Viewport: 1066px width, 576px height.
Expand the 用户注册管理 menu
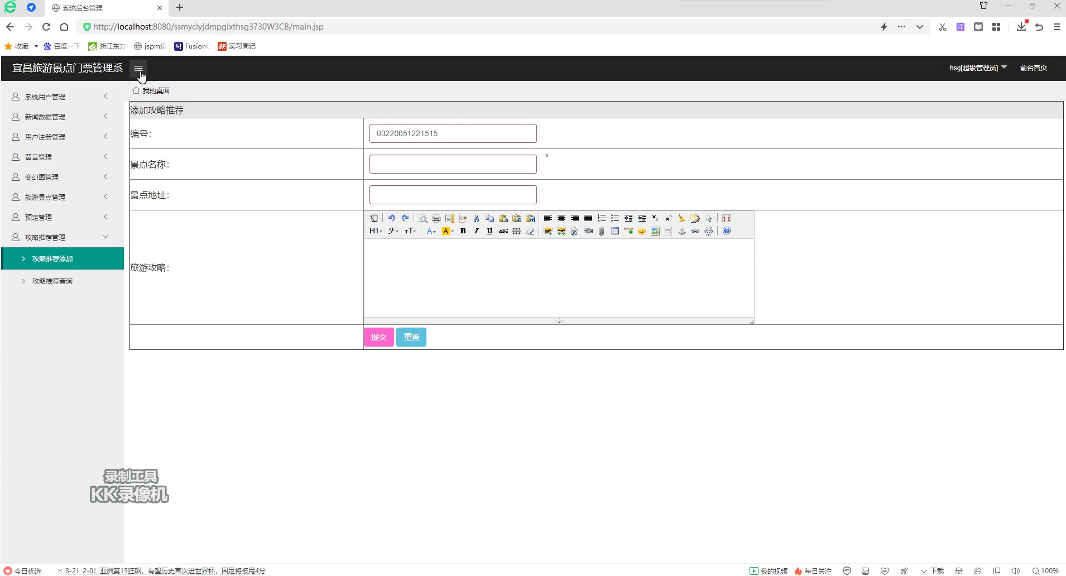(62, 137)
